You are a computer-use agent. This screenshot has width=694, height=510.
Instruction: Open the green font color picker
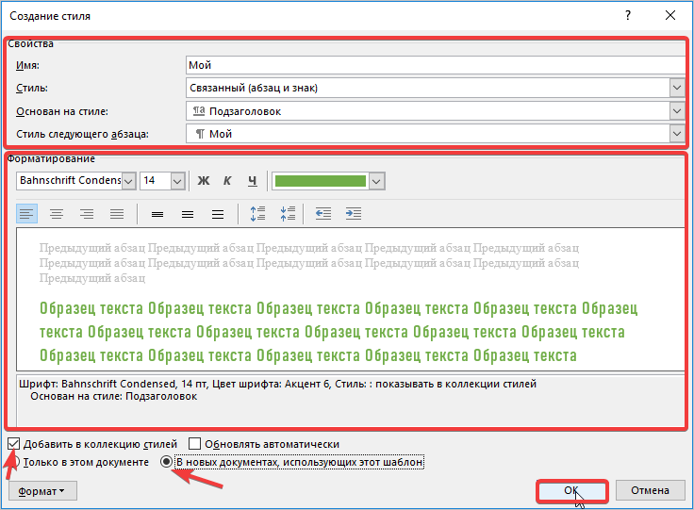(376, 181)
